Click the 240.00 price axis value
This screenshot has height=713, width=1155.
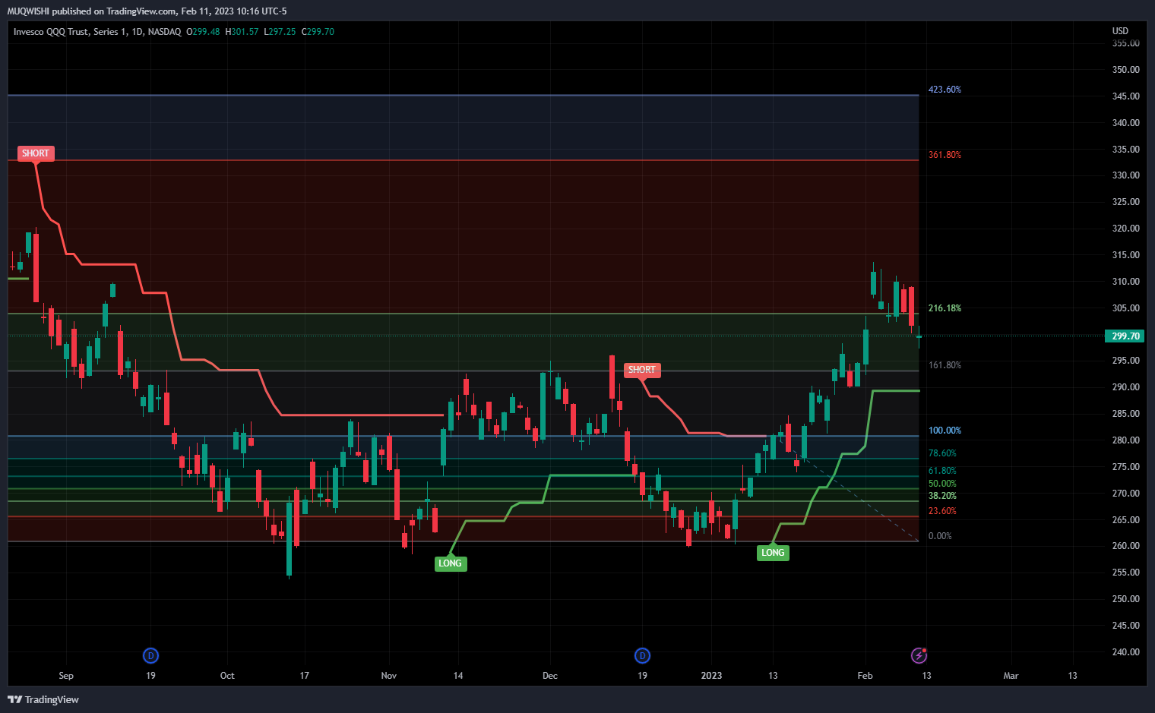tap(1125, 652)
